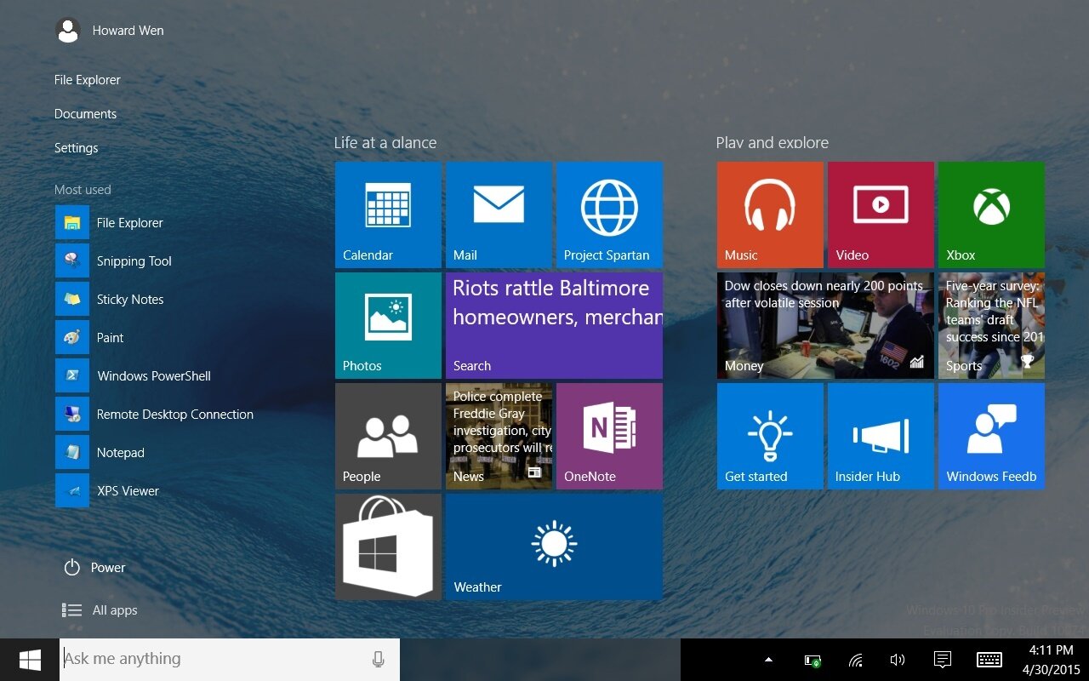
Task: Open the Documents link
Action: [x=85, y=114]
